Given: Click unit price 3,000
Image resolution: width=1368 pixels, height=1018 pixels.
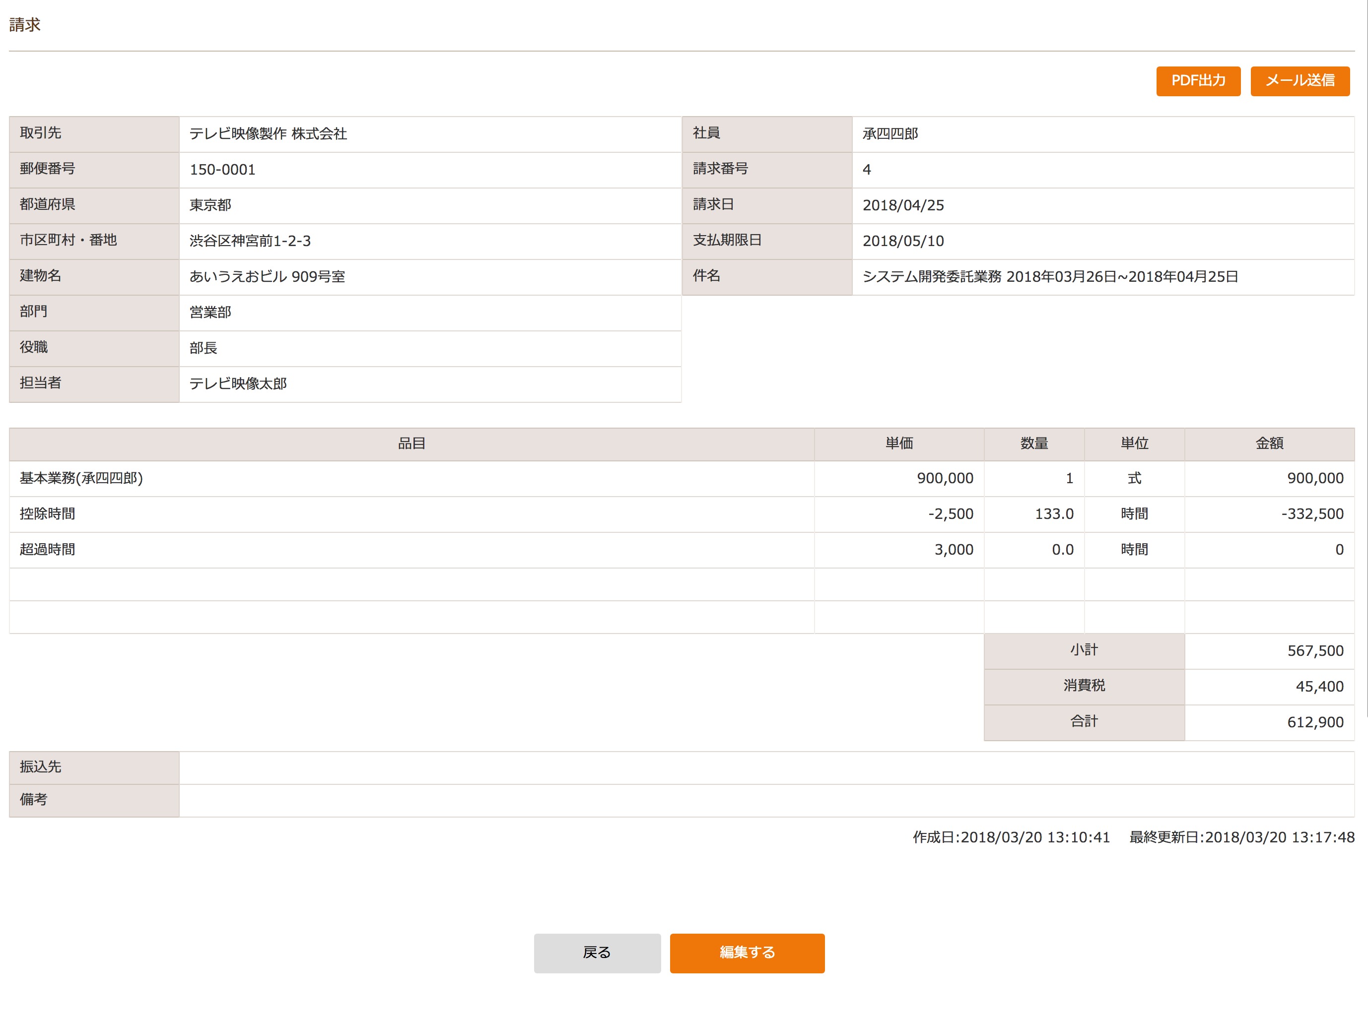Looking at the screenshot, I should [954, 550].
